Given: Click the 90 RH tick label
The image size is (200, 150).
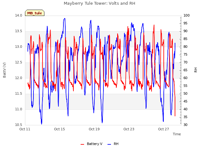Looking at the screenshot, I should [185, 31].
